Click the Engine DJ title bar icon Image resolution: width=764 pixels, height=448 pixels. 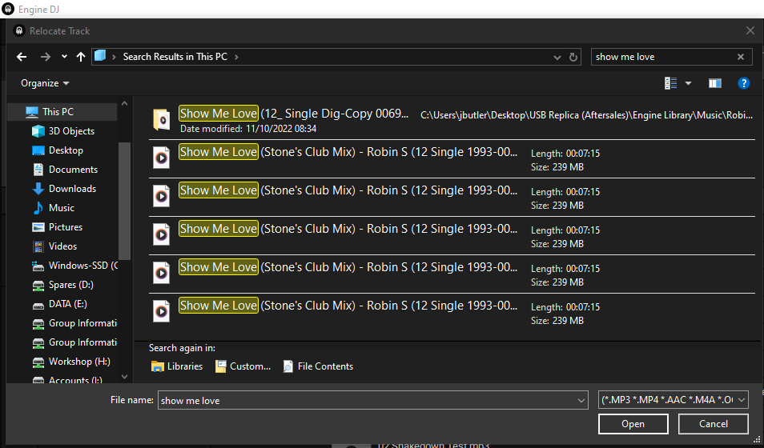(8, 9)
